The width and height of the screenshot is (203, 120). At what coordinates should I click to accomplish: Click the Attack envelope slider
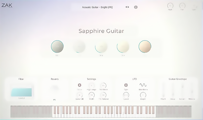pos(163,90)
